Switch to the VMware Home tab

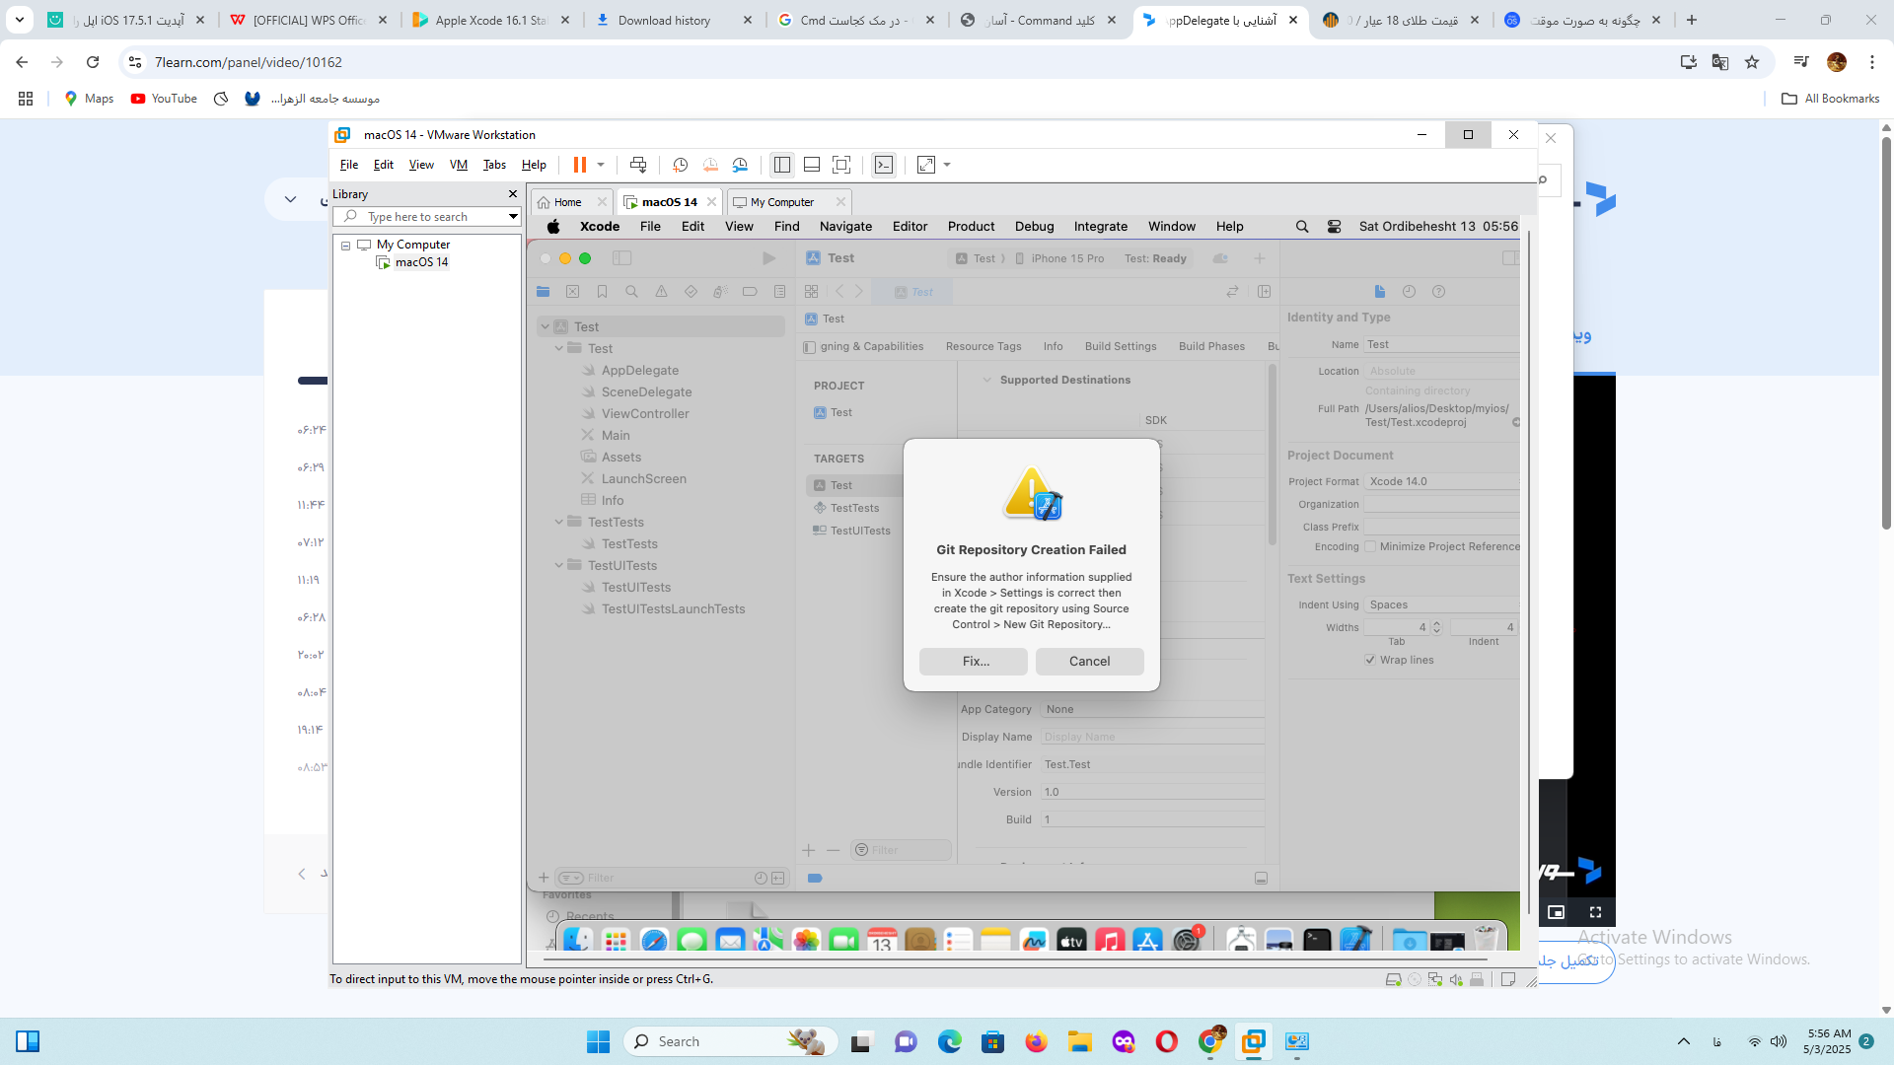coord(567,202)
